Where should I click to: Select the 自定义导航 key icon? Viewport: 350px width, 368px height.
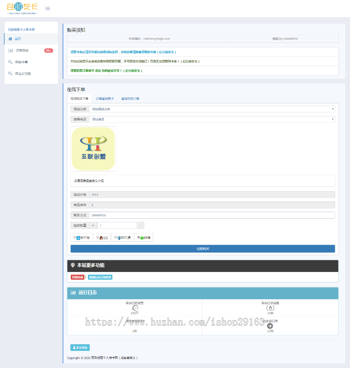pyautogui.click(x=10, y=74)
